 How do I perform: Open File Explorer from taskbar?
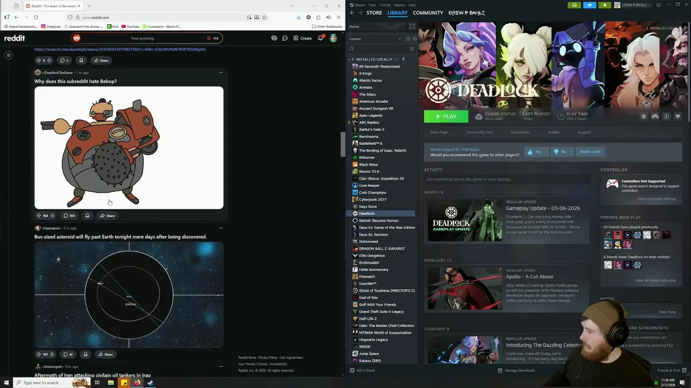111,383
